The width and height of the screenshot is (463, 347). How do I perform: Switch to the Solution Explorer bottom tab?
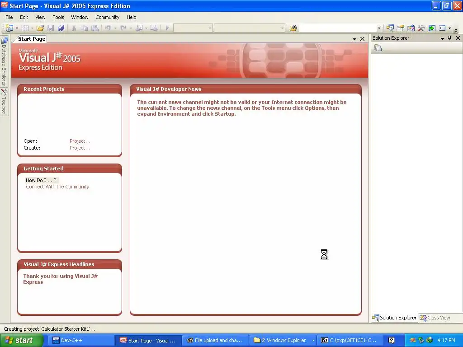(394, 318)
